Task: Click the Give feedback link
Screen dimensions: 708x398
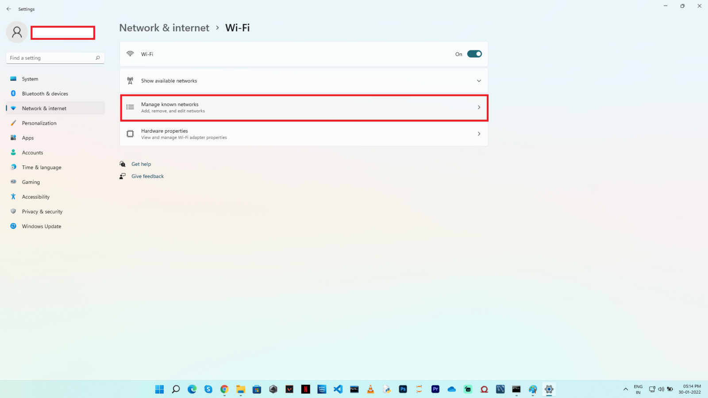Action: point(147,176)
